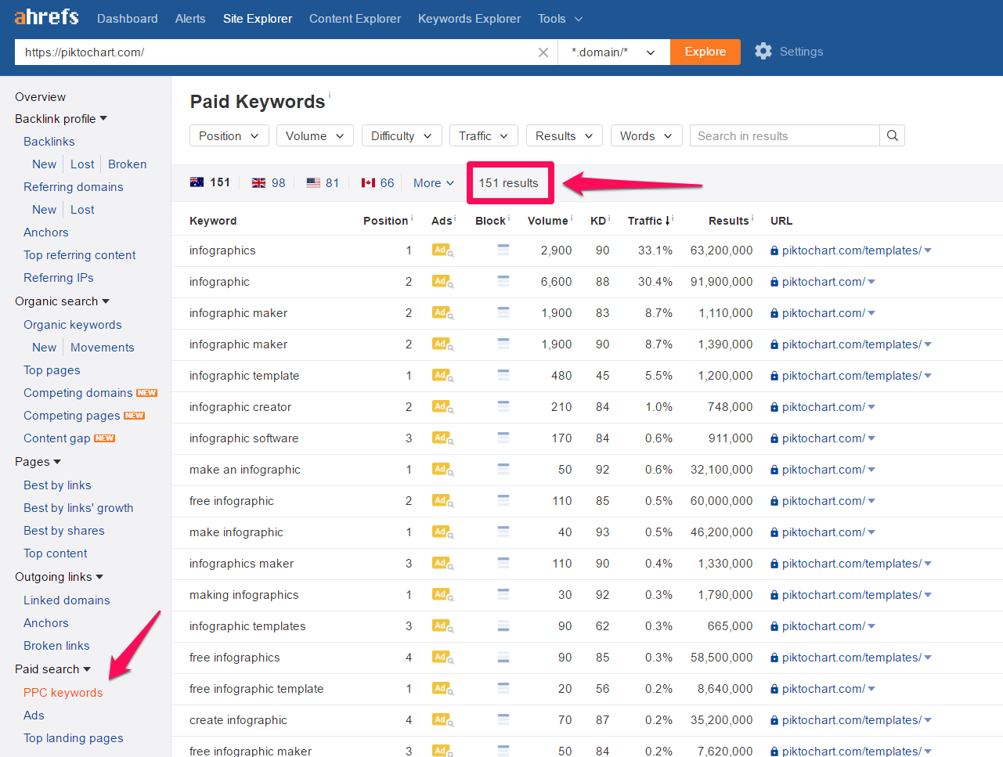Open Site Explorer tab
The width and height of the screenshot is (1003, 757).
point(258,19)
